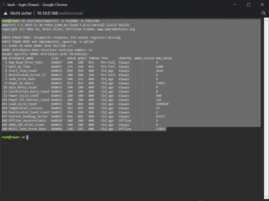This screenshot has height=201, width=269.
Task: Click 'Spin_Retry_Count' attribute name
Action: coord(23,87)
